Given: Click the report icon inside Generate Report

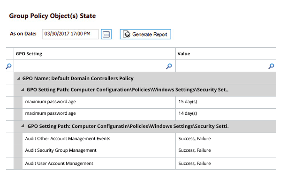Looking at the screenshot, I should click(126, 34).
